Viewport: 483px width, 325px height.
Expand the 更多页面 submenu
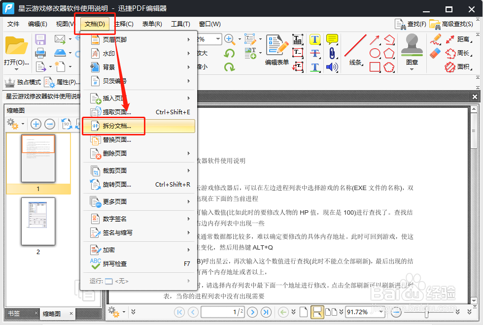[113, 202]
